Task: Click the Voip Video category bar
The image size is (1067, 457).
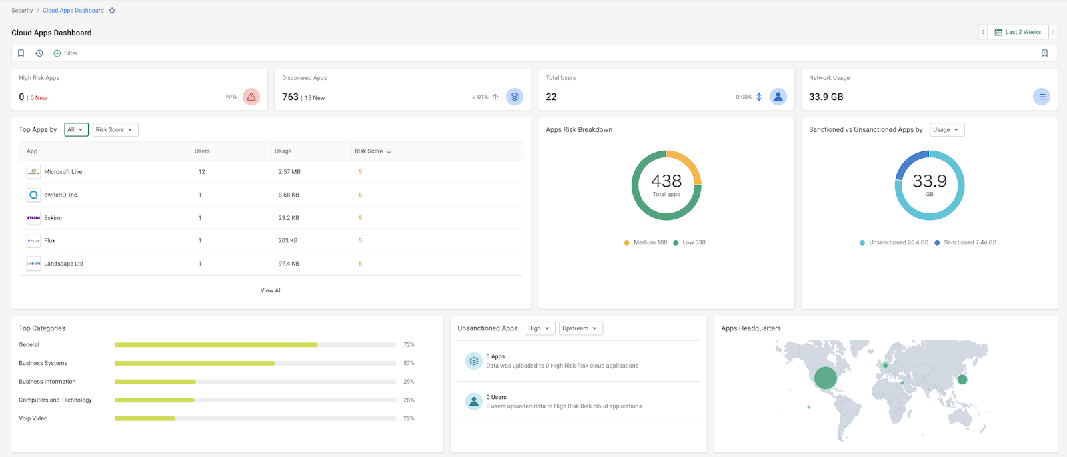Action: point(255,418)
